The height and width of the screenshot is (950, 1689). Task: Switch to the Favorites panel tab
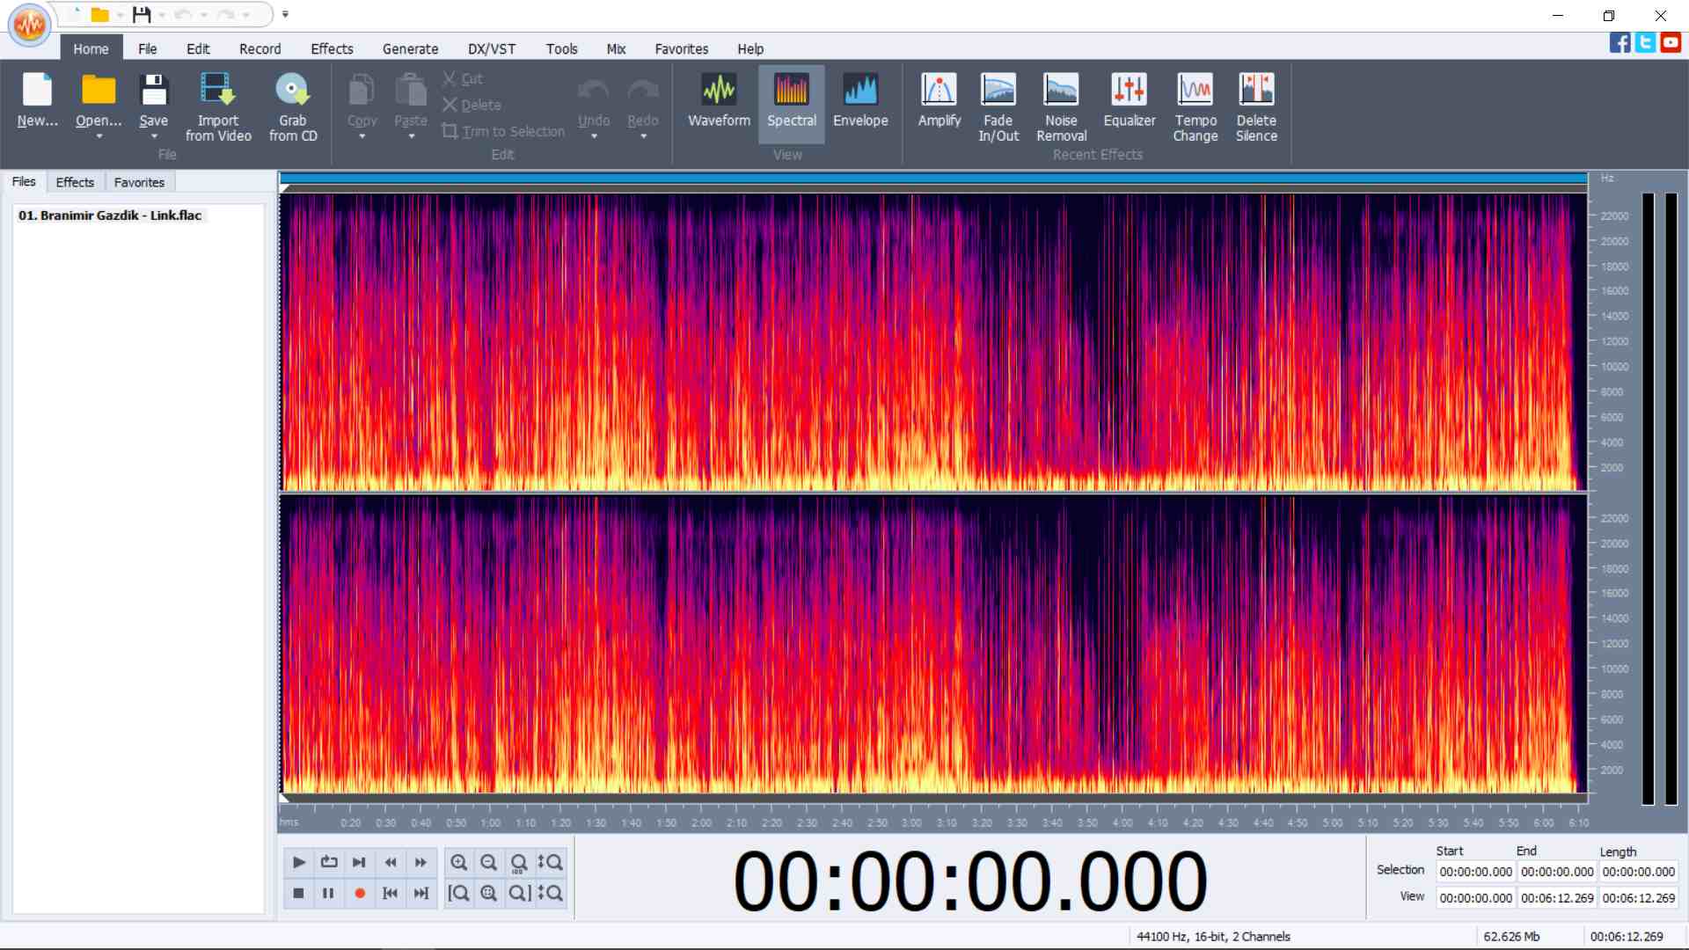[x=139, y=182]
